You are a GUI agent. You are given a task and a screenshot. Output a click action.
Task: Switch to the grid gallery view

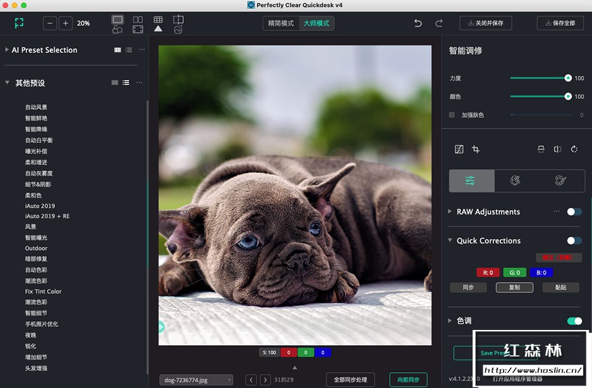point(158,21)
